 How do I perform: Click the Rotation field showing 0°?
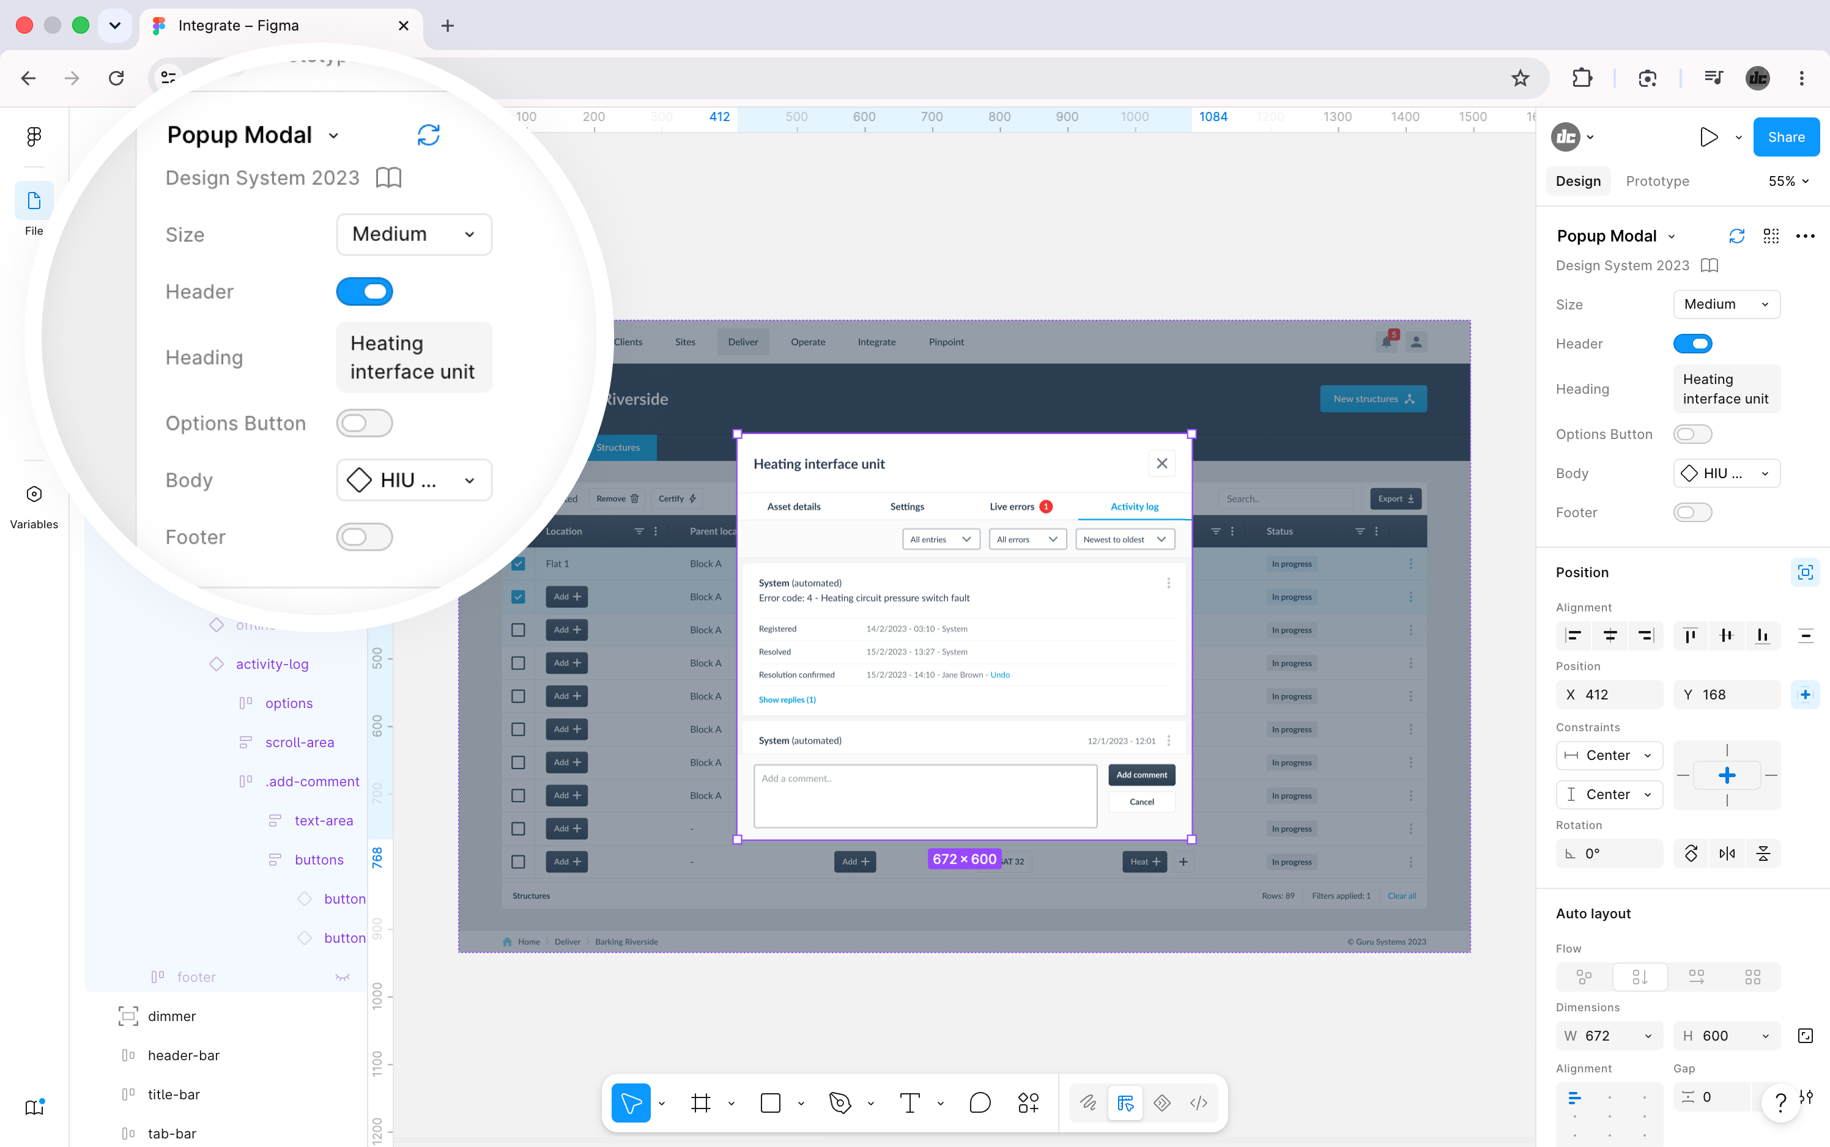pyautogui.click(x=1609, y=854)
